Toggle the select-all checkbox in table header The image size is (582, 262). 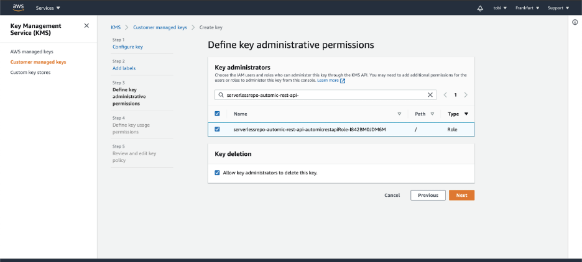217,114
